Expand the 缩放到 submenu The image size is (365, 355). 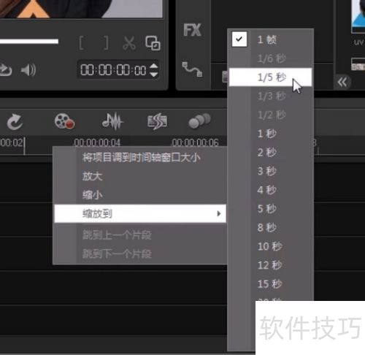point(140,213)
